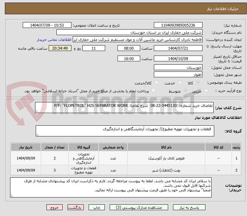Click the اطلاعات کالاهای مورد نیاز heading
Viewport: 247px width, 216px height.
(218, 118)
